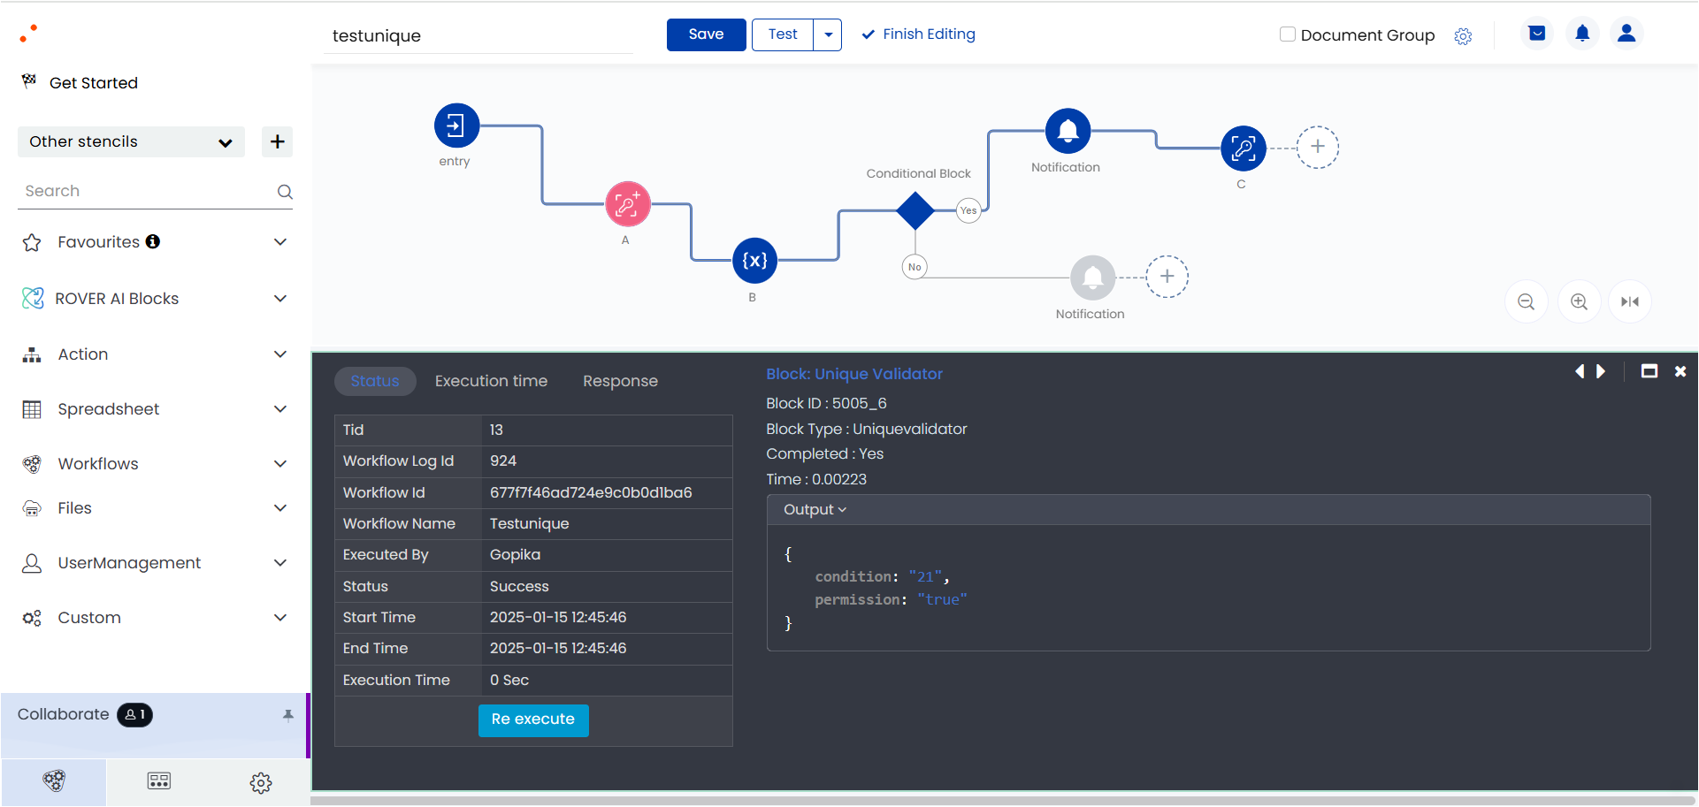Switch to the Execution time tab
The image size is (1699, 807).
click(491, 381)
